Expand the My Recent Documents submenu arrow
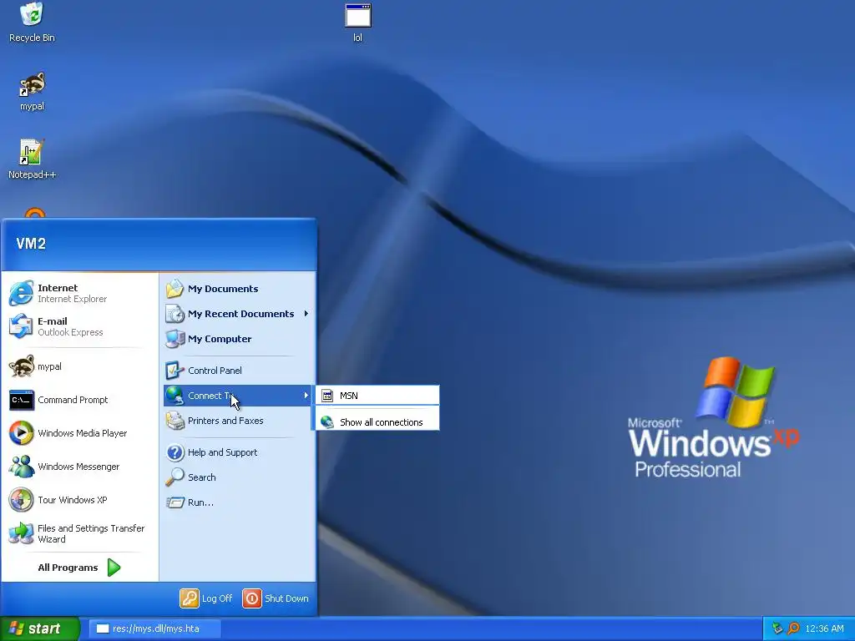 (306, 314)
